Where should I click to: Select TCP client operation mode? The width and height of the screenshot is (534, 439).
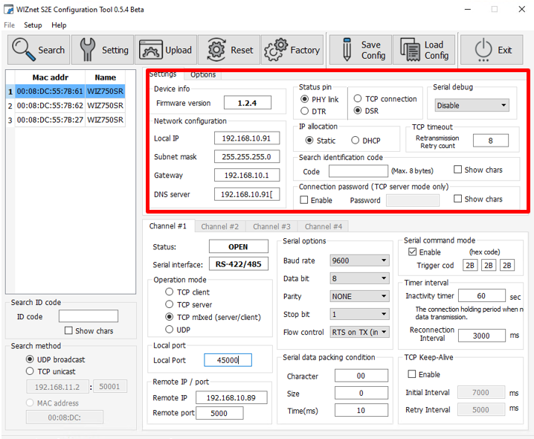(x=187, y=292)
